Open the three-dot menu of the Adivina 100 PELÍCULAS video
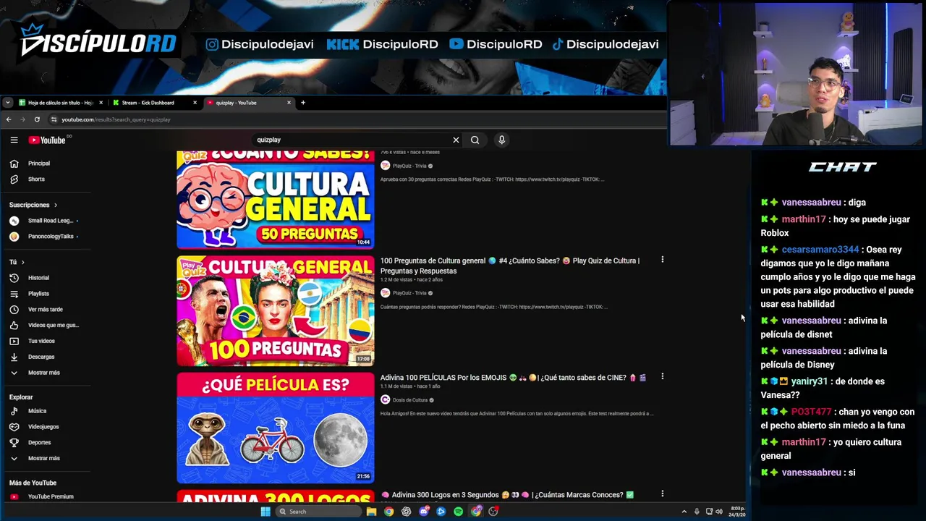 coord(662,377)
